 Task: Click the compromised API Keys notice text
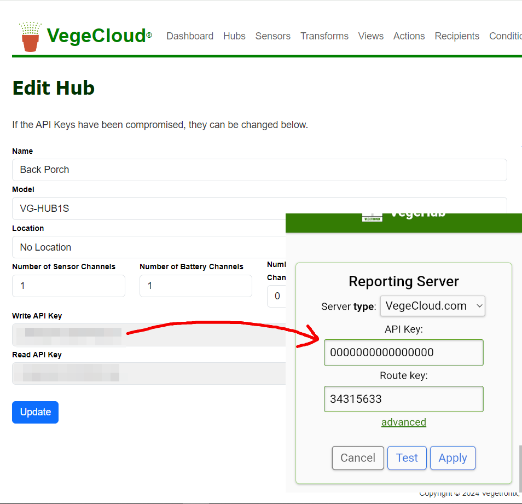point(160,125)
